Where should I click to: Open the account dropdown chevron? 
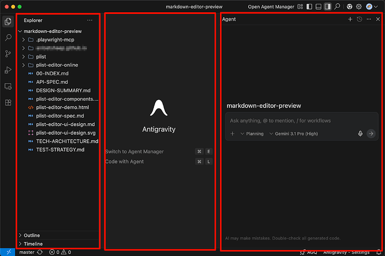click(x=376, y=7)
